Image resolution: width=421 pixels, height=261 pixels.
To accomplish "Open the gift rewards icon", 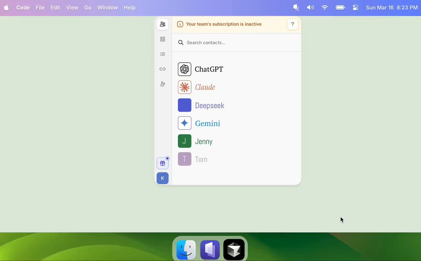I will click(162, 163).
